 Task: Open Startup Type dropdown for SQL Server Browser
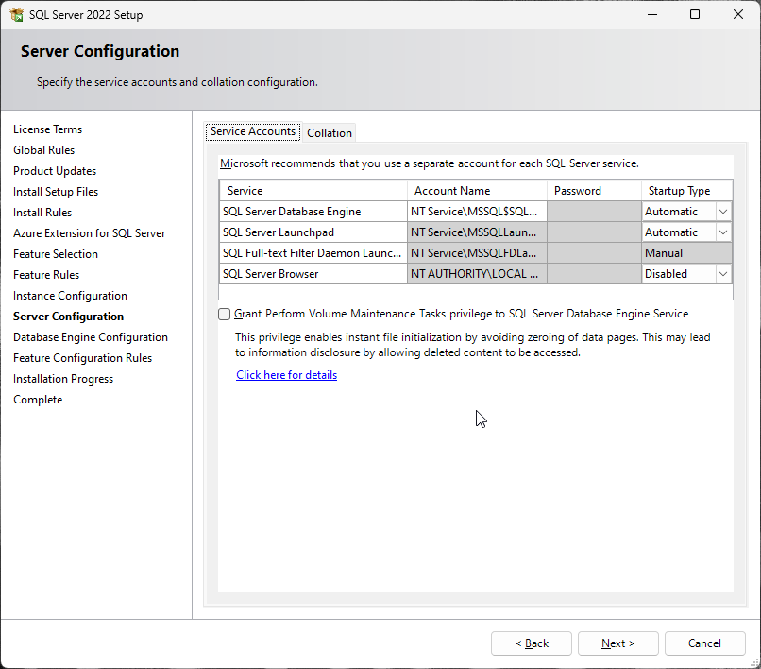(722, 274)
